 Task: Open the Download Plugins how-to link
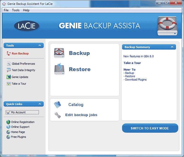pyautogui.click(x=136, y=80)
